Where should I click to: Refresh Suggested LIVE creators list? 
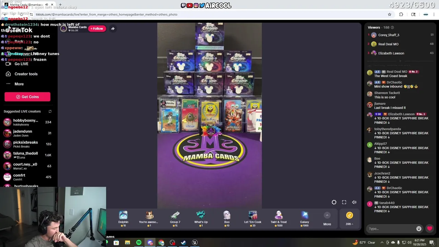click(50, 111)
